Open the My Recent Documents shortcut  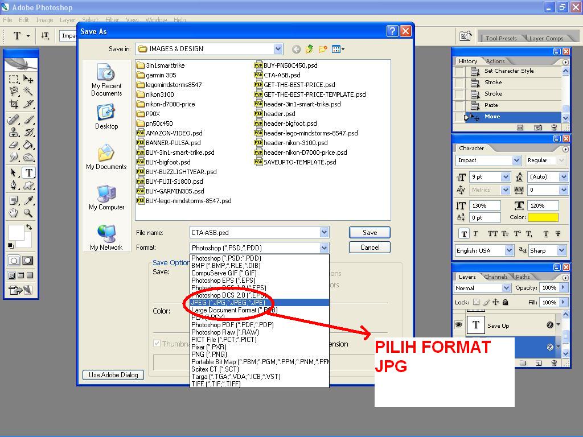click(x=106, y=80)
